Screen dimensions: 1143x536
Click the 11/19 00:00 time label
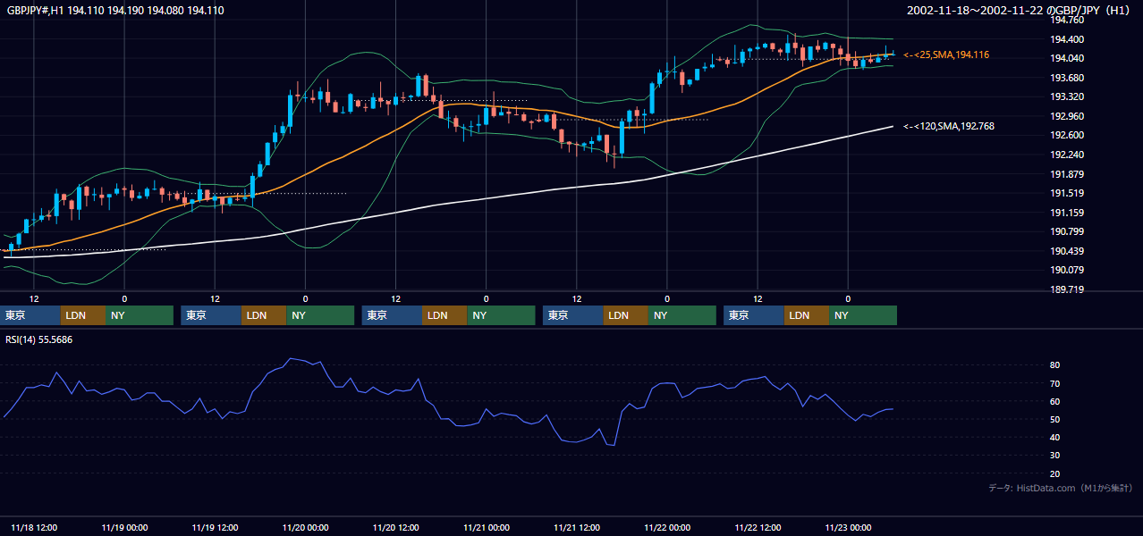coord(124,528)
